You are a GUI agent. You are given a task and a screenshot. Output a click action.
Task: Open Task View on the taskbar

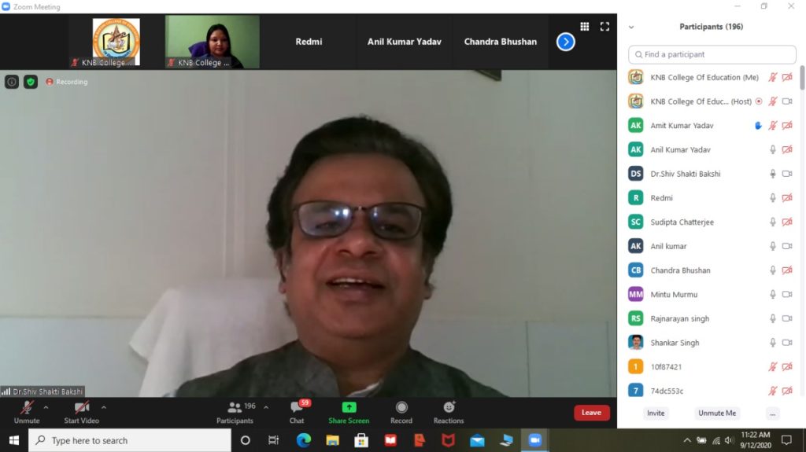(x=273, y=440)
